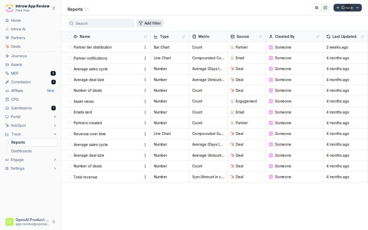Switch to grid view layout icon
Screen dimensions: 368x230
325,8
